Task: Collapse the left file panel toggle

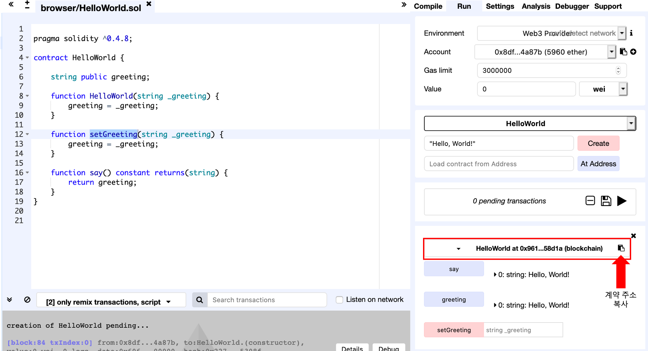Action: point(11,4)
